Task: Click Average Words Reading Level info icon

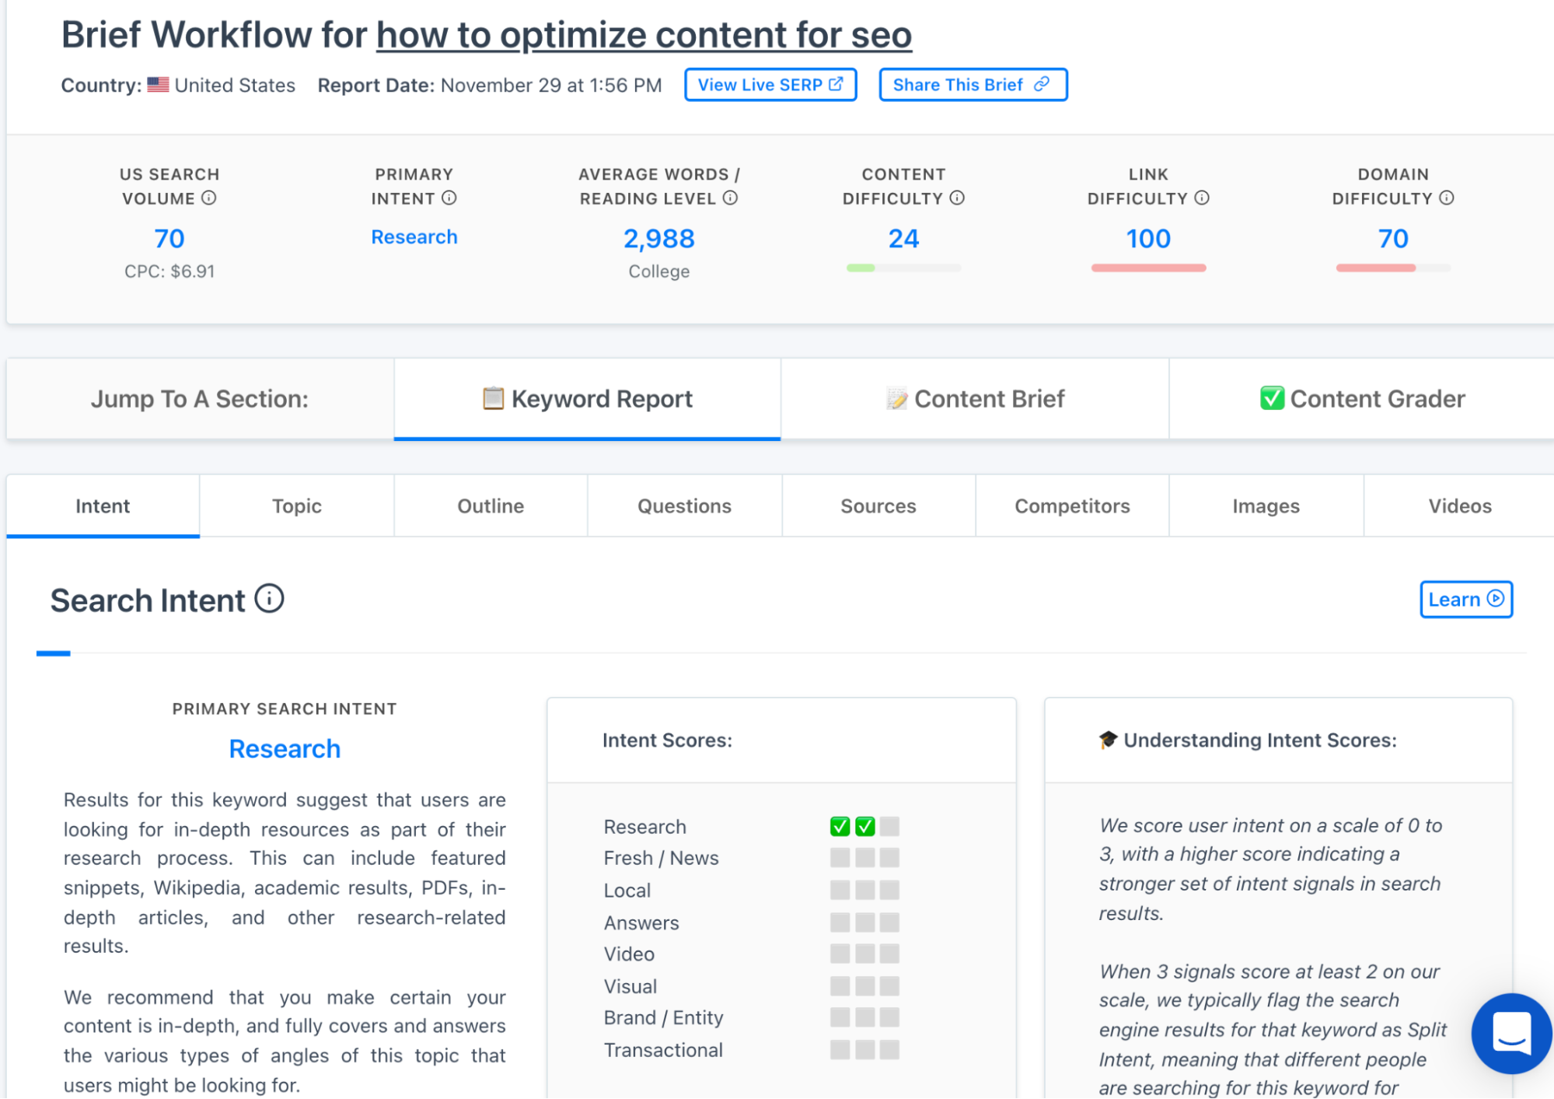Action: coord(730,198)
